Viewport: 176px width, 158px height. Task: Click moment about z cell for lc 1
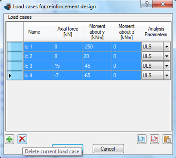[127, 47]
